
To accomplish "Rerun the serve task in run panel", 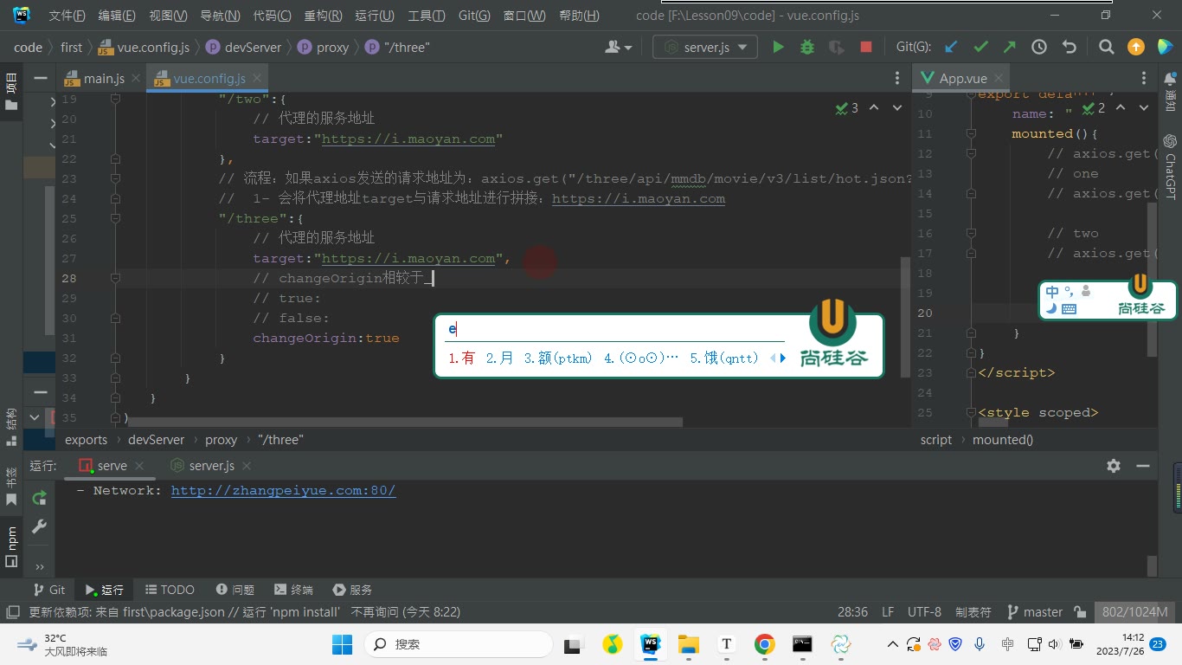I will (39, 498).
